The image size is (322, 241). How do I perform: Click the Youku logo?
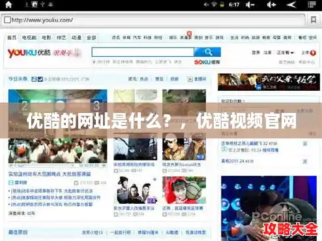point(29,53)
